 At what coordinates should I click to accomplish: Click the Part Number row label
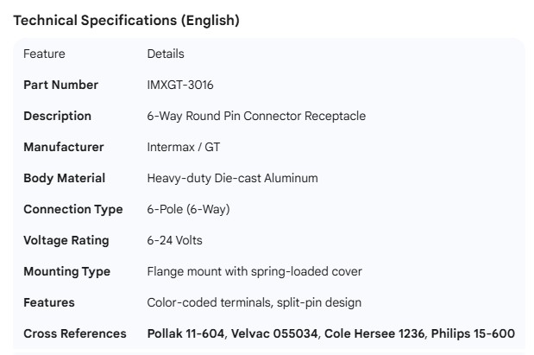[60, 85]
